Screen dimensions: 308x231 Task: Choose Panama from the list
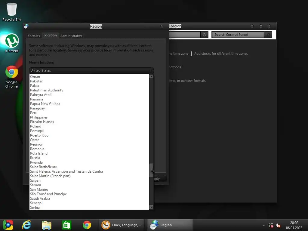89,99
